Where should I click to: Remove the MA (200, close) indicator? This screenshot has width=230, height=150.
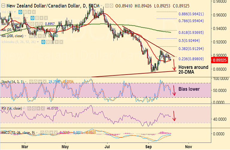[44, 36]
